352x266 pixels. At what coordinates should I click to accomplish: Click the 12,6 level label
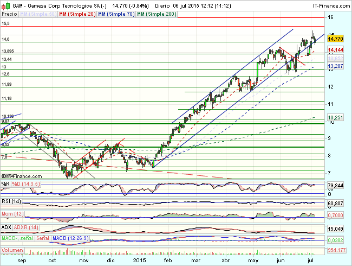click(5, 74)
